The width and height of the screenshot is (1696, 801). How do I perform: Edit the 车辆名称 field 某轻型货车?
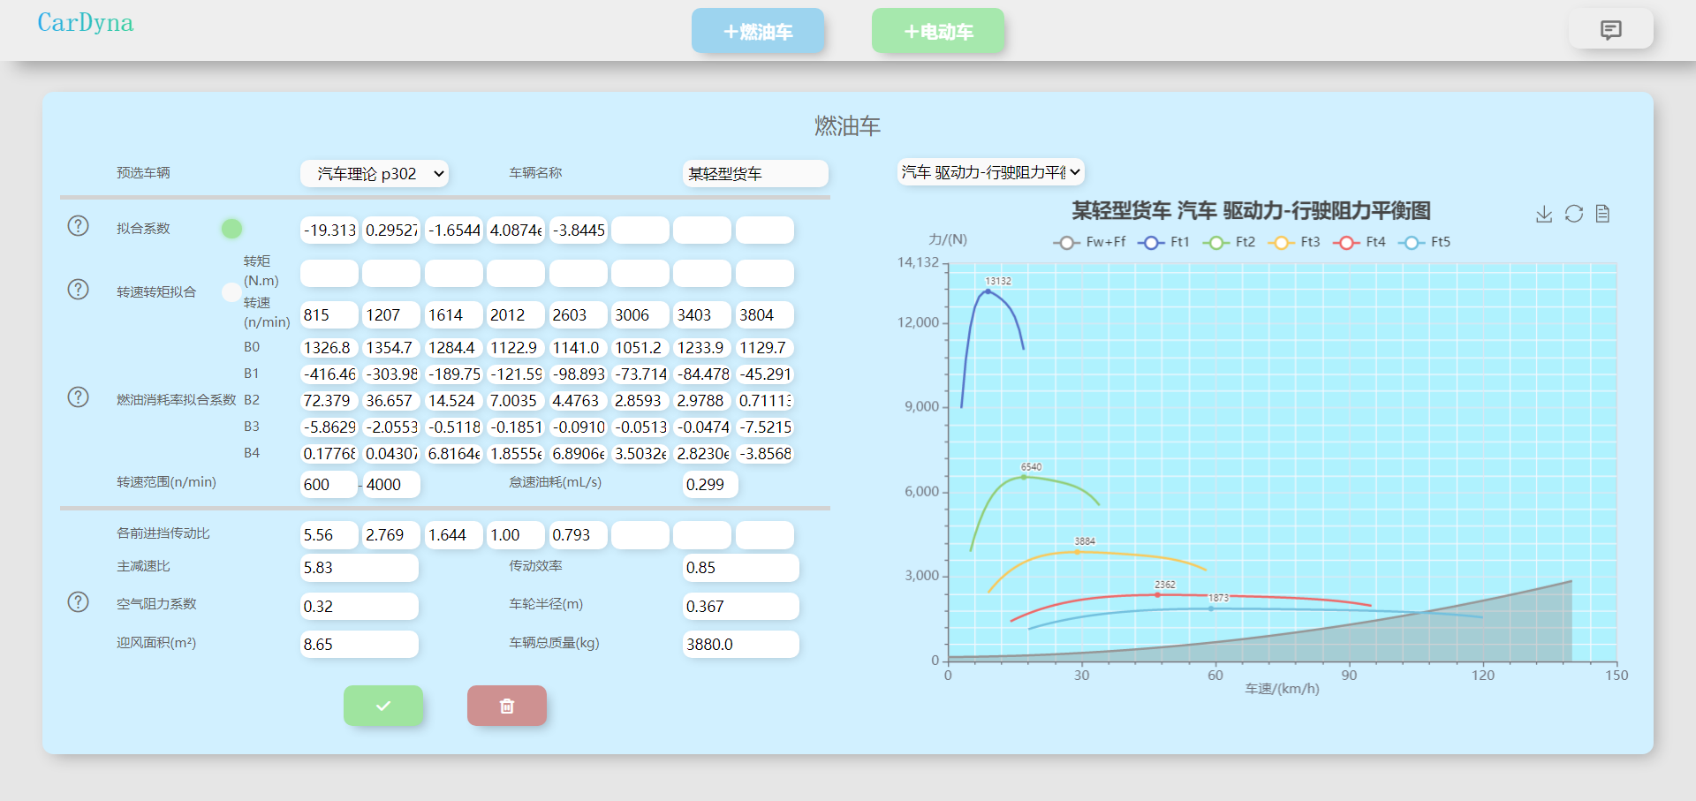(756, 174)
